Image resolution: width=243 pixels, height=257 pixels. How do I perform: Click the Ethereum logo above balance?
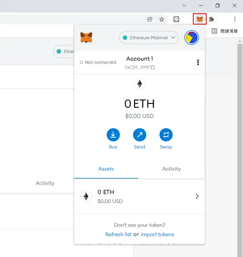tap(139, 84)
